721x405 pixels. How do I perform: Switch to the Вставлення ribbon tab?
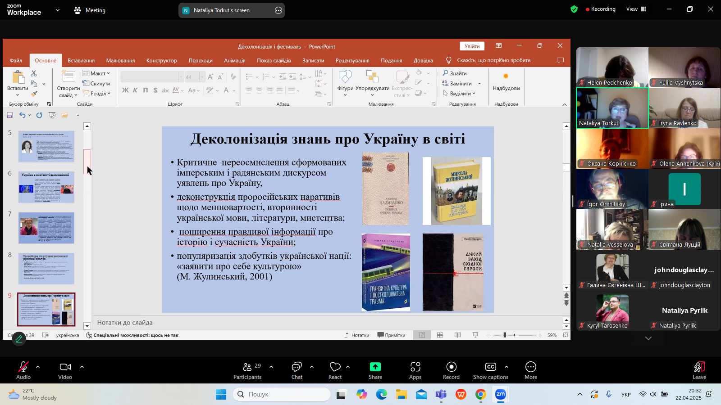pos(81,60)
